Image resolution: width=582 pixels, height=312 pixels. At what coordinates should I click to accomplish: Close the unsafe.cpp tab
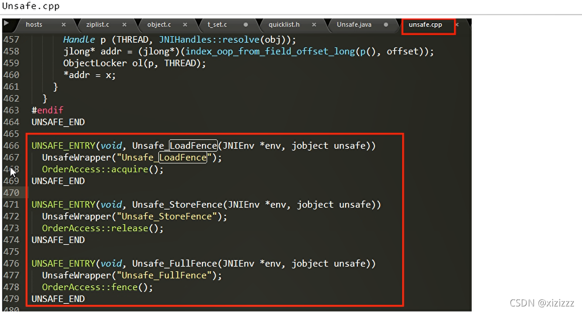pyautogui.click(x=457, y=25)
